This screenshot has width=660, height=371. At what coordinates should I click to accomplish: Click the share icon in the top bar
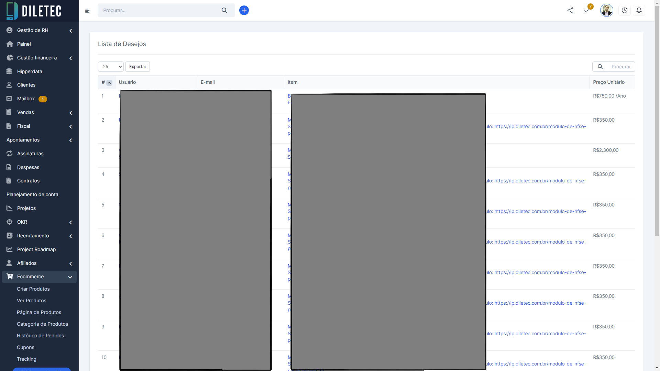coord(570,10)
